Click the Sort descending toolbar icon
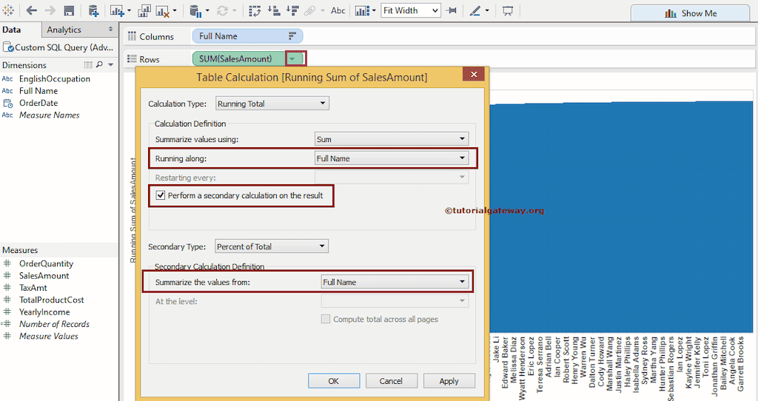Screen dimensions: 758x401 [292, 11]
